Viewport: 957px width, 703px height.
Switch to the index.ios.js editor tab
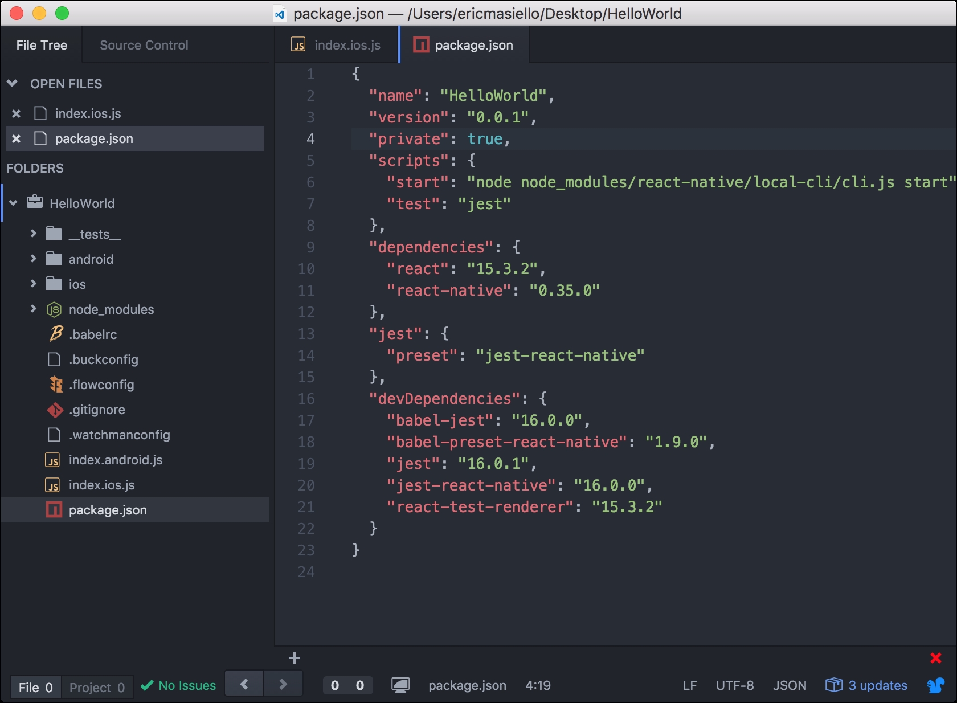336,45
